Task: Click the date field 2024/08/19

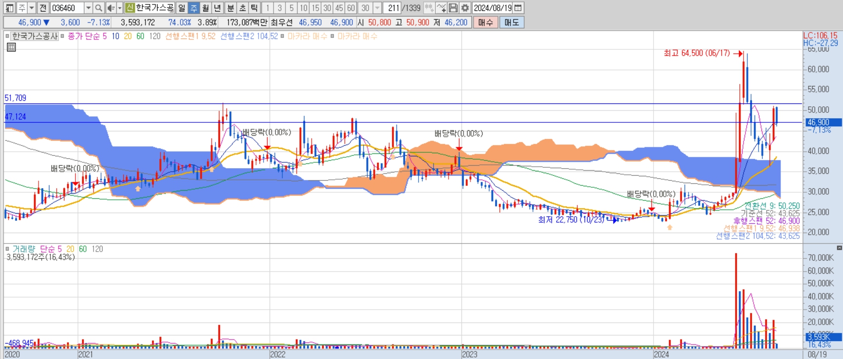Action: tap(492, 8)
